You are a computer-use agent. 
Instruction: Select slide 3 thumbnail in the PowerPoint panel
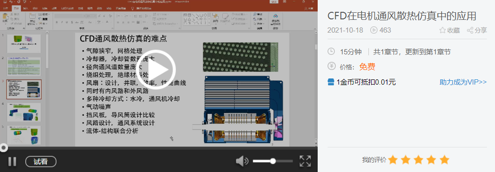[24, 89]
